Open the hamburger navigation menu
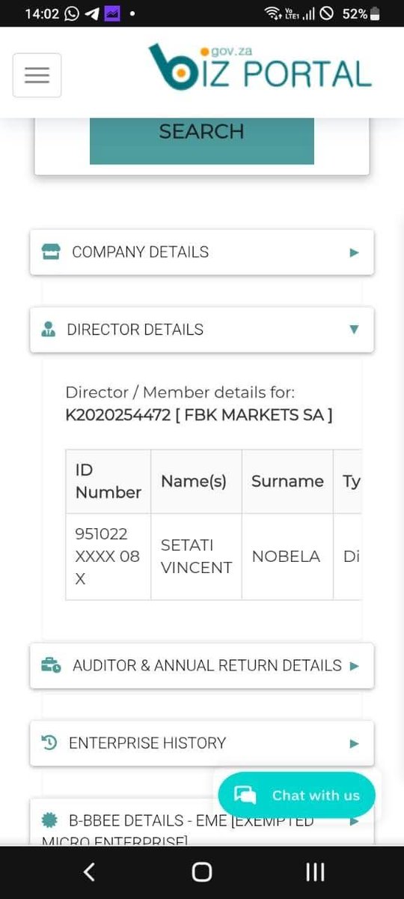The height and width of the screenshot is (899, 404). 37,75
